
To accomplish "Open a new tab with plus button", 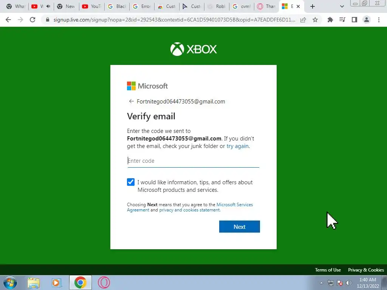I will pos(313,6).
